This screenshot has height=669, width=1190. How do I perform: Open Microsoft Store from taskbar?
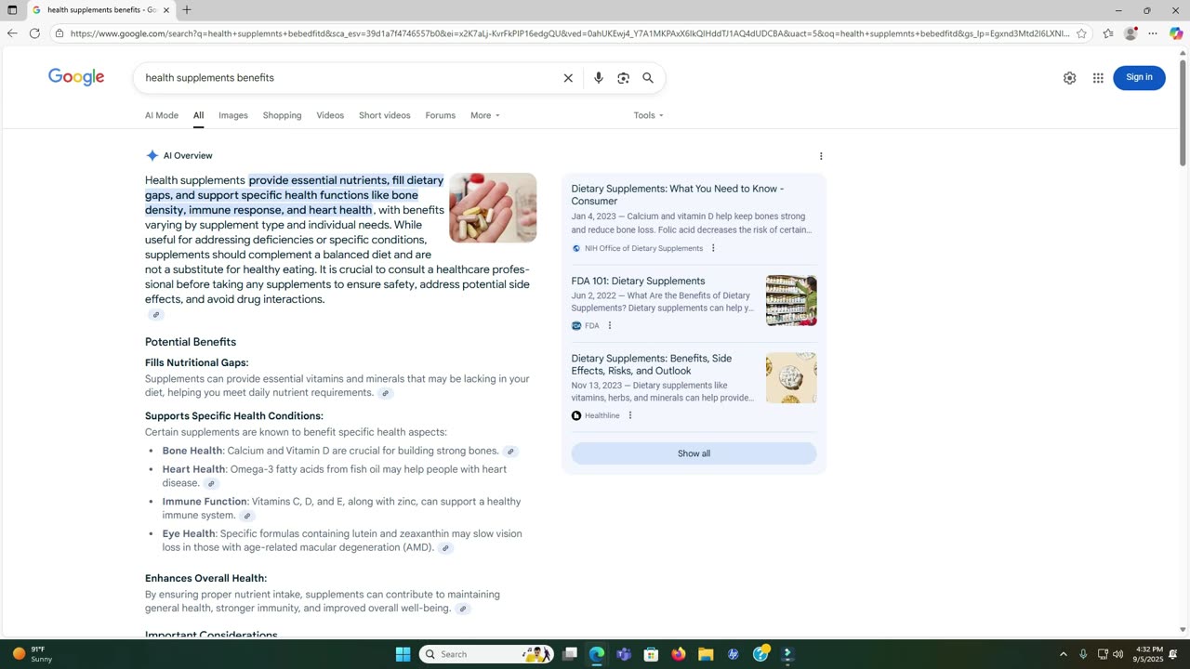point(652,654)
